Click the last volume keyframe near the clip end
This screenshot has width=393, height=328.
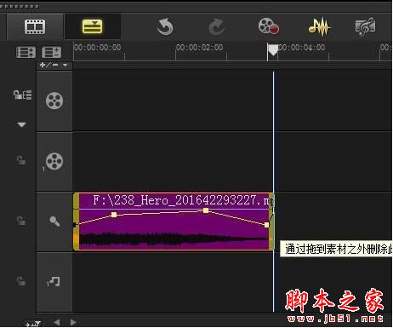click(266, 225)
